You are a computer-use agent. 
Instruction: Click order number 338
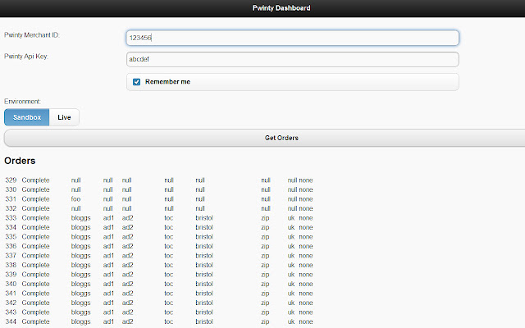[x=11, y=265]
